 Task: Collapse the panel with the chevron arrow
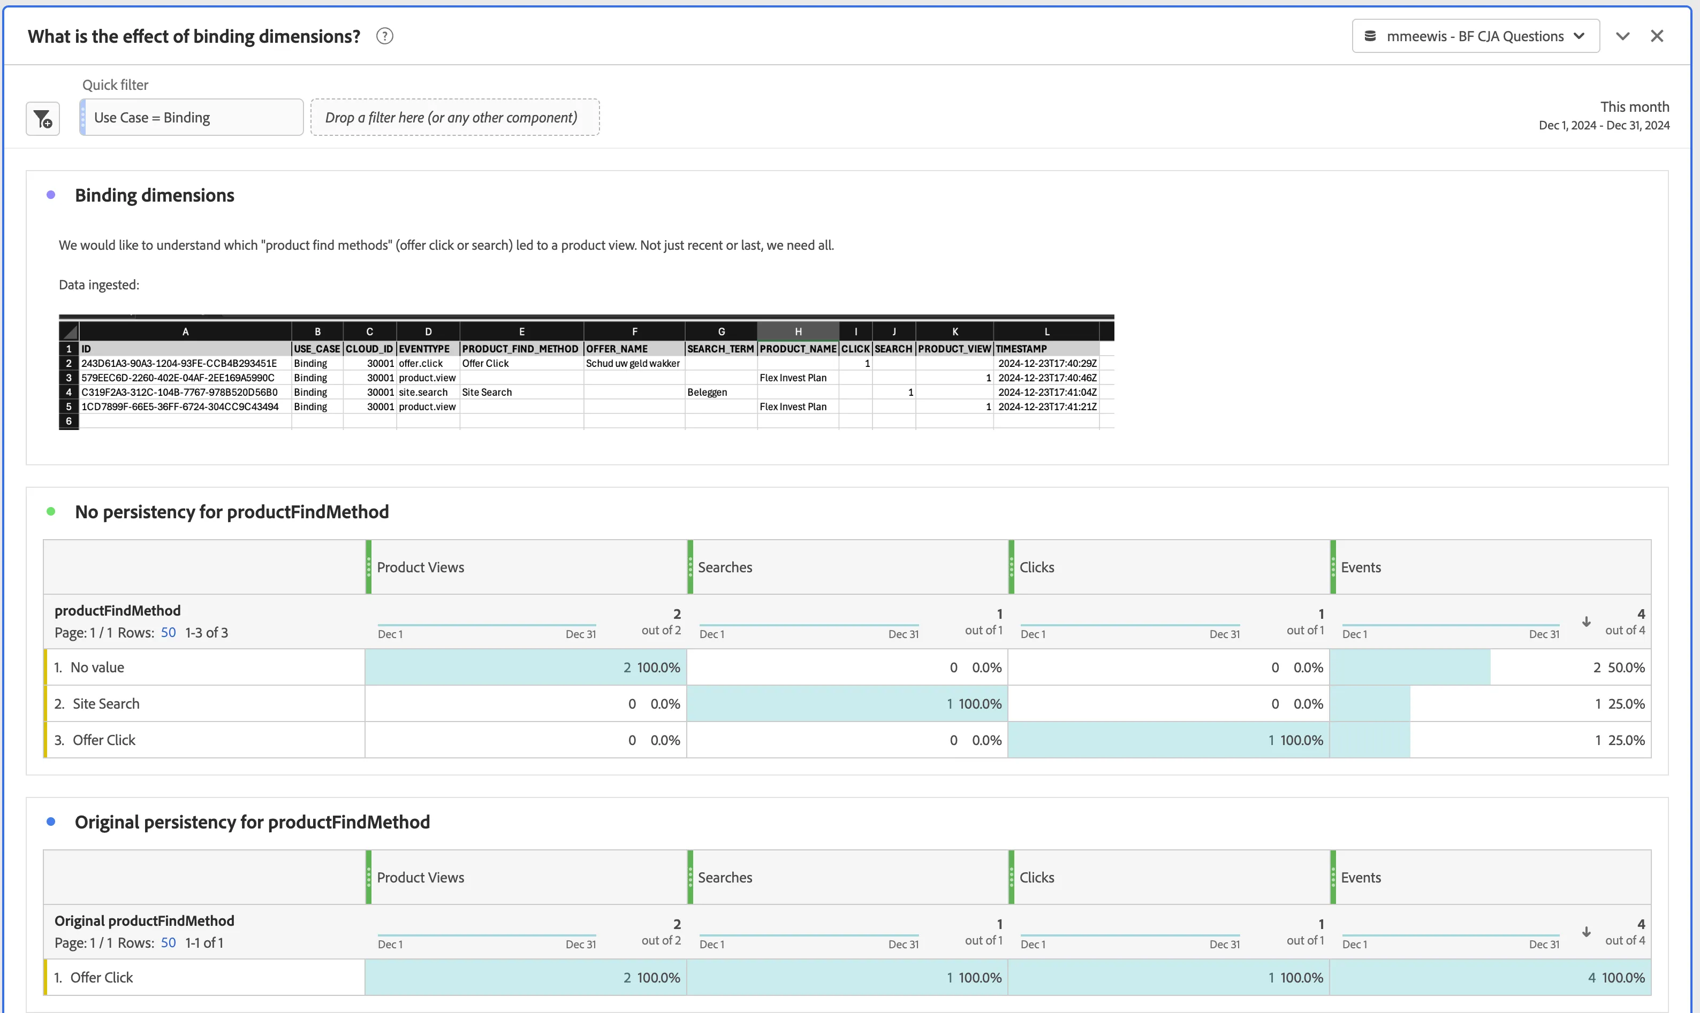[x=1623, y=36]
